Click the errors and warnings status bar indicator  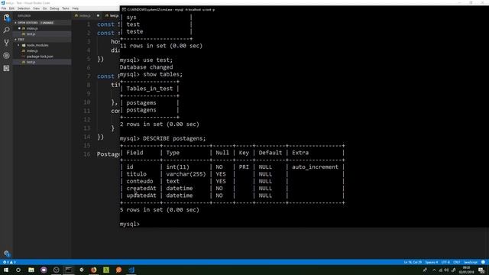coord(9,262)
